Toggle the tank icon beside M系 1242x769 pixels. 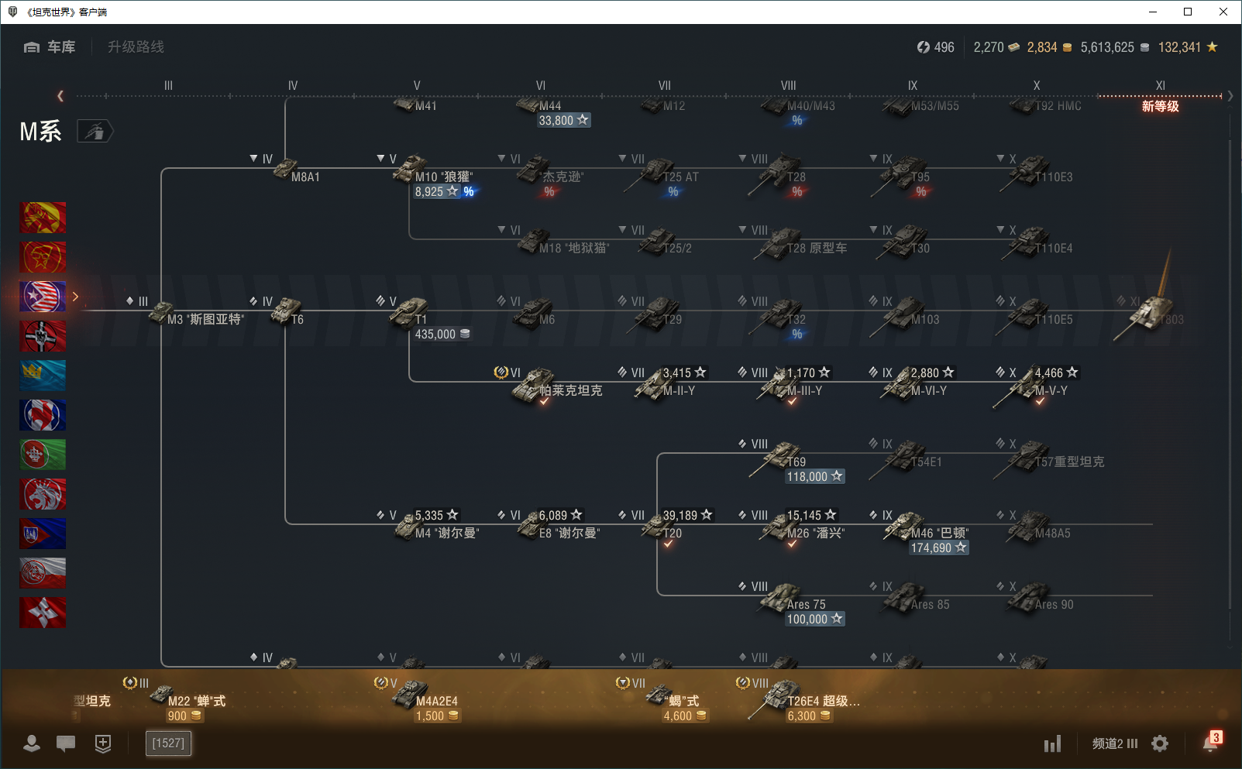95,132
